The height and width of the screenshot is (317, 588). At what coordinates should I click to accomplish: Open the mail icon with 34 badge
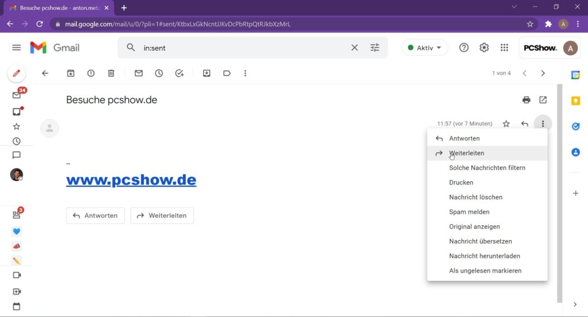pyautogui.click(x=16, y=95)
